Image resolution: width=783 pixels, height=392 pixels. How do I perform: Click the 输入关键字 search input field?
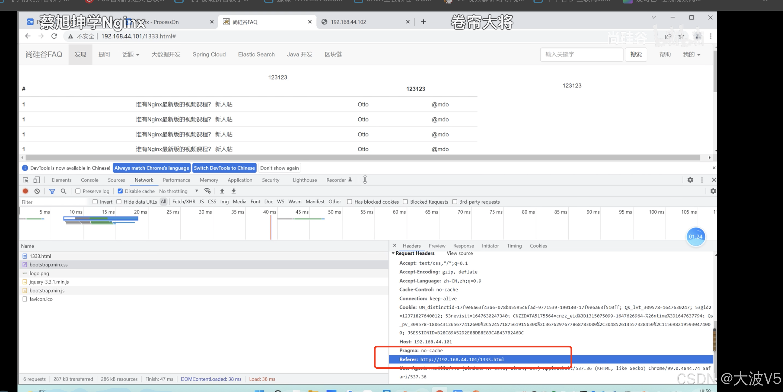(x=581, y=54)
